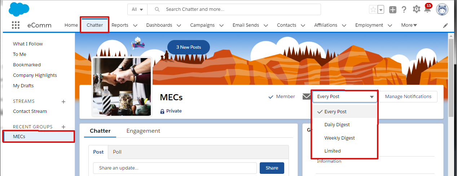This screenshot has height=176, width=457.
Task: Open the Campaigns tab
Action: tap(202, 25)
